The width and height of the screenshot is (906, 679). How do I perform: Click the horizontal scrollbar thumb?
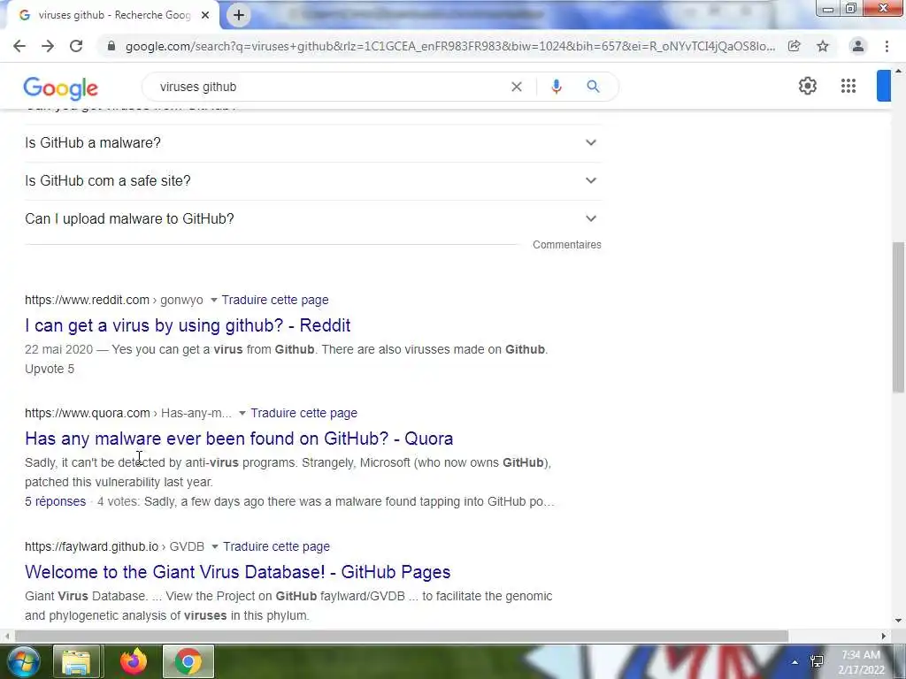tap(402, 637)
